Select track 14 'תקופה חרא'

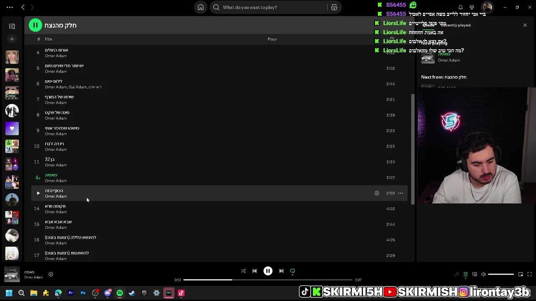click(x=219, y=209)
